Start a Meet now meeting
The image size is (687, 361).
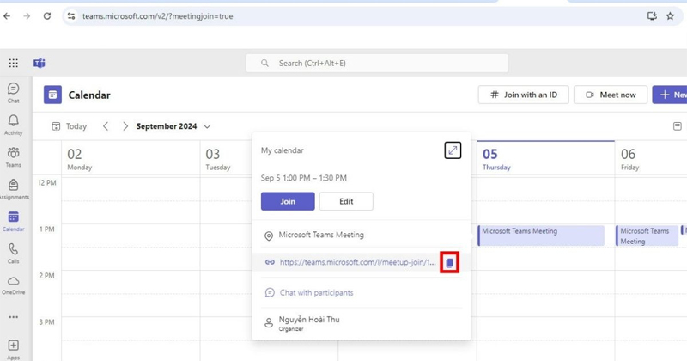611,95
